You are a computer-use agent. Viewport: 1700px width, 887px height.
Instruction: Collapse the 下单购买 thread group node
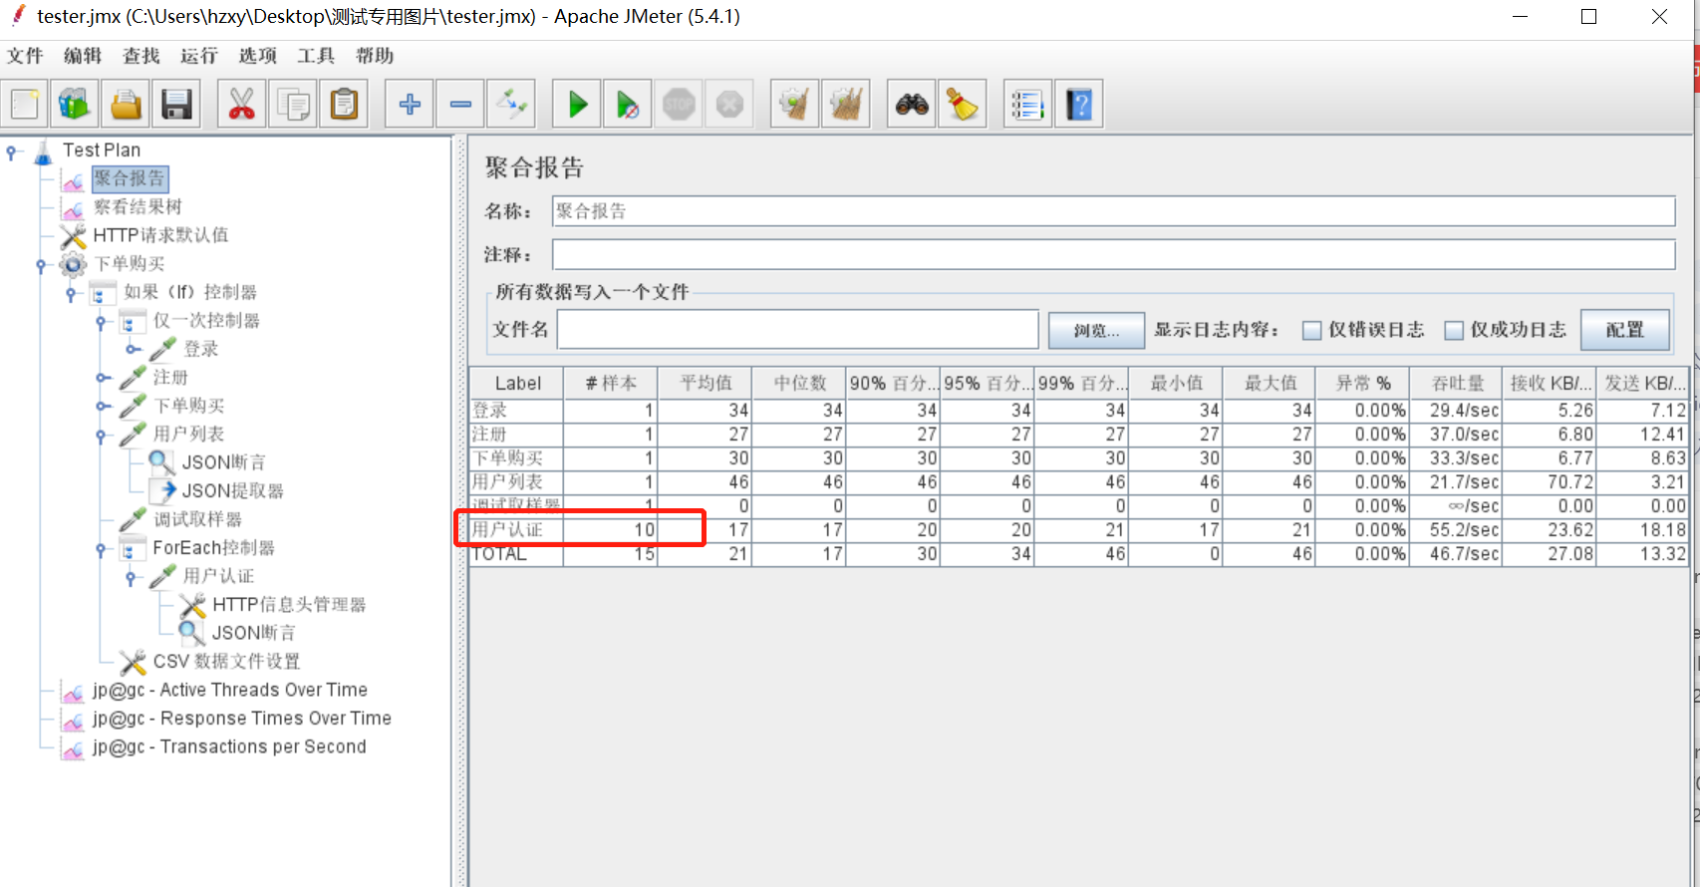[41, 265]
